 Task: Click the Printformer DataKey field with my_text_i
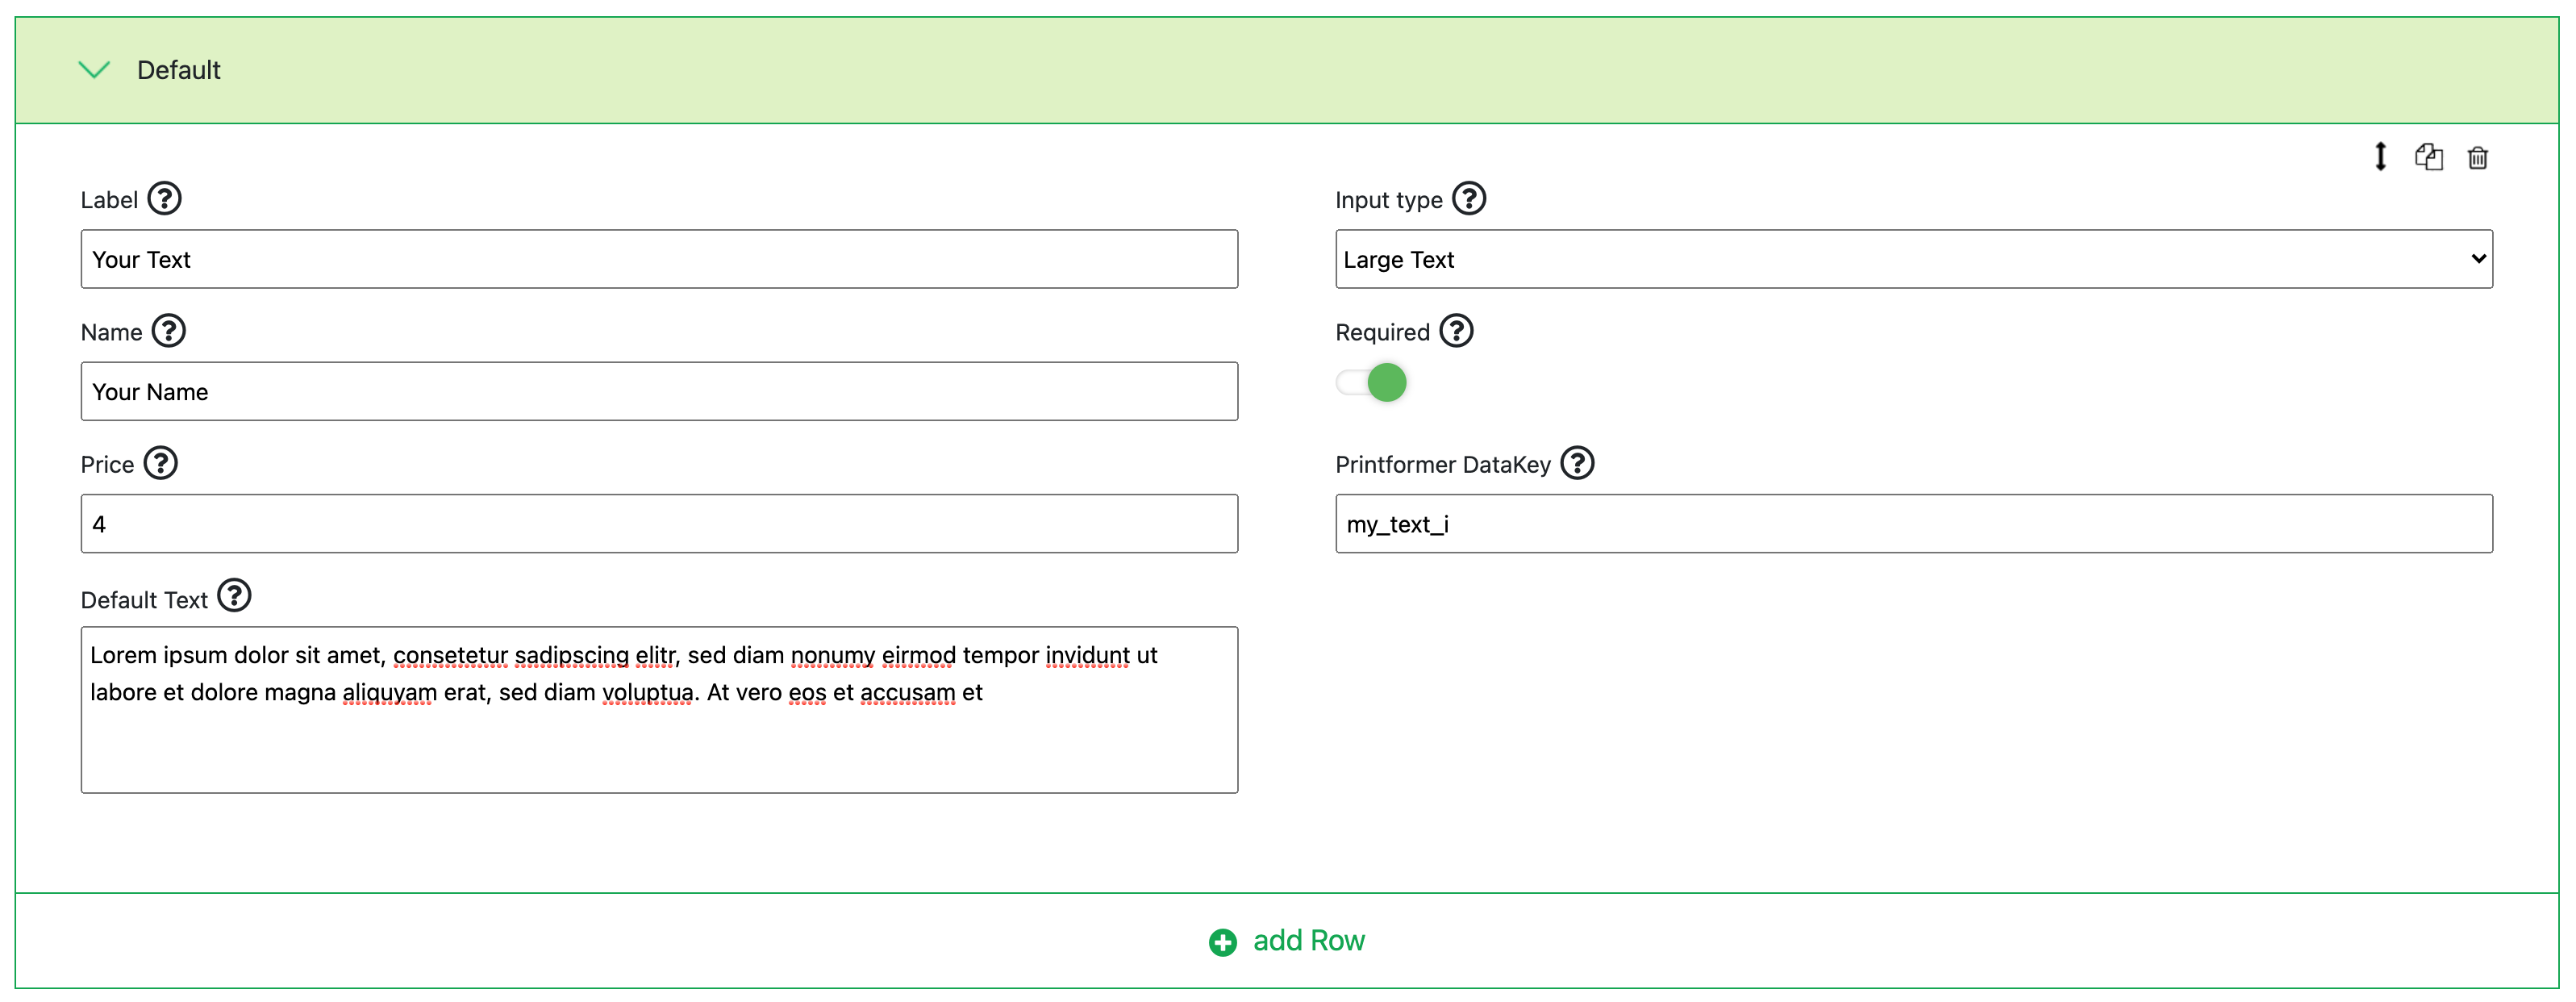[1912, 523]
